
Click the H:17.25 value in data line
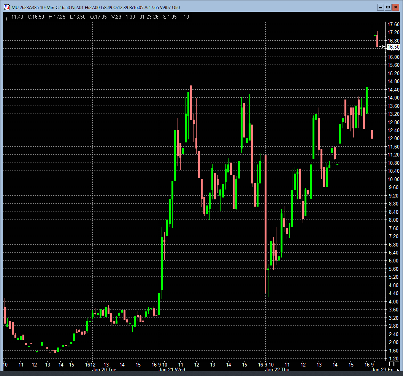pyautogui.click(x=57, y=17)
